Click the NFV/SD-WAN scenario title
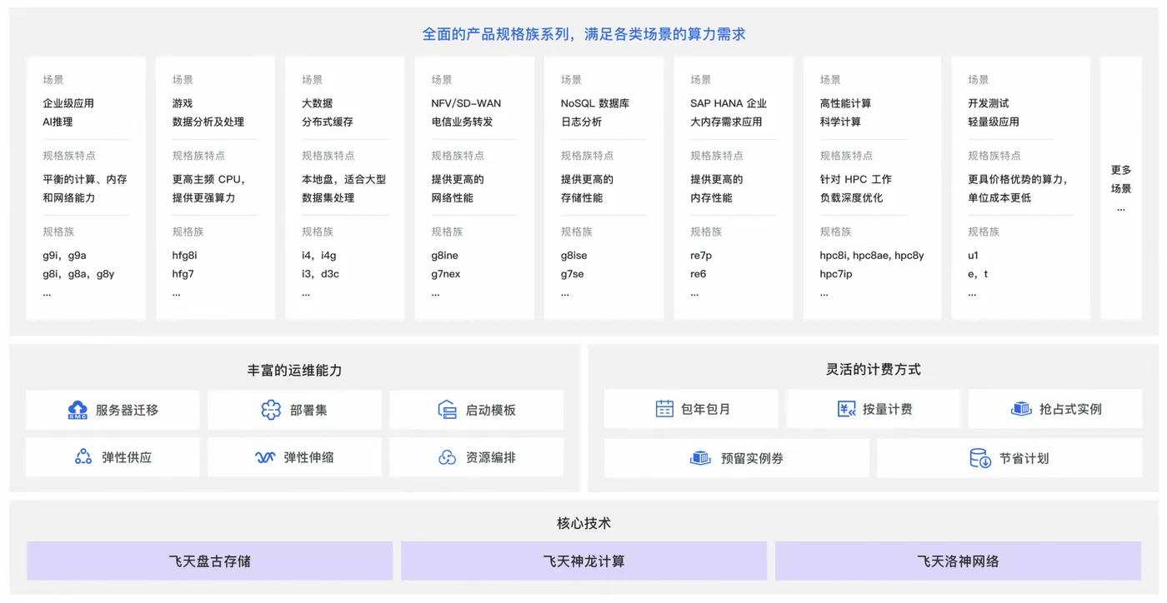 click(467, 103)
